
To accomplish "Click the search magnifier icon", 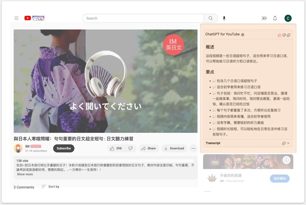I will point(211,18).
